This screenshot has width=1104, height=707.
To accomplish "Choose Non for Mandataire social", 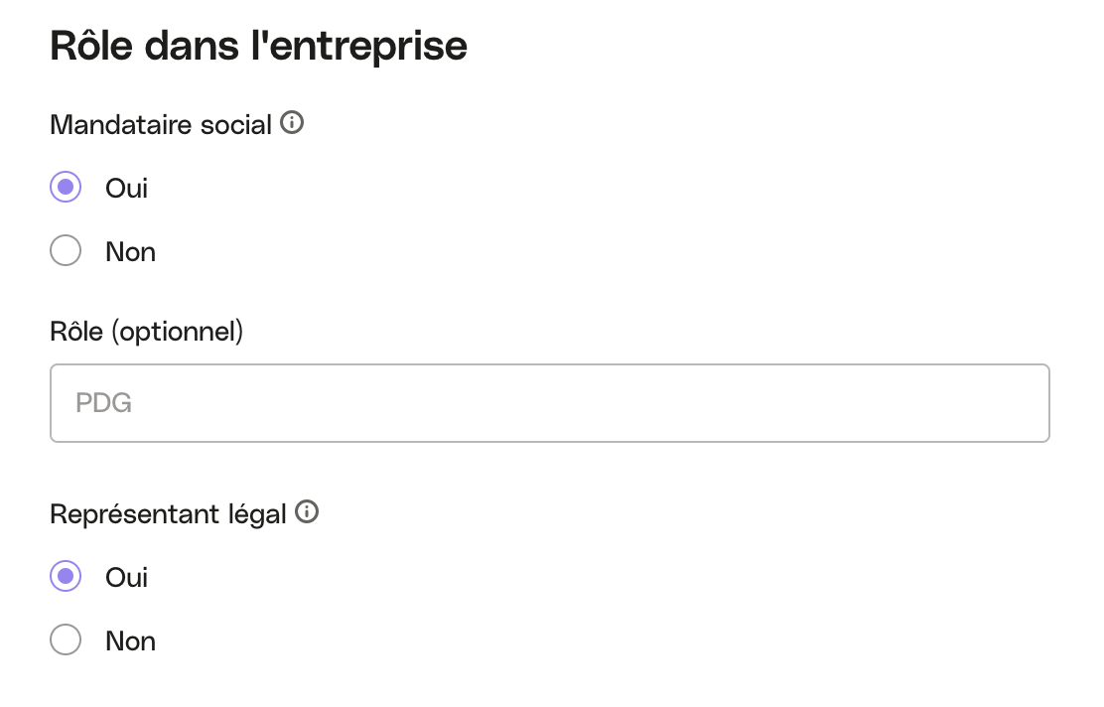I will pos(66,250).
